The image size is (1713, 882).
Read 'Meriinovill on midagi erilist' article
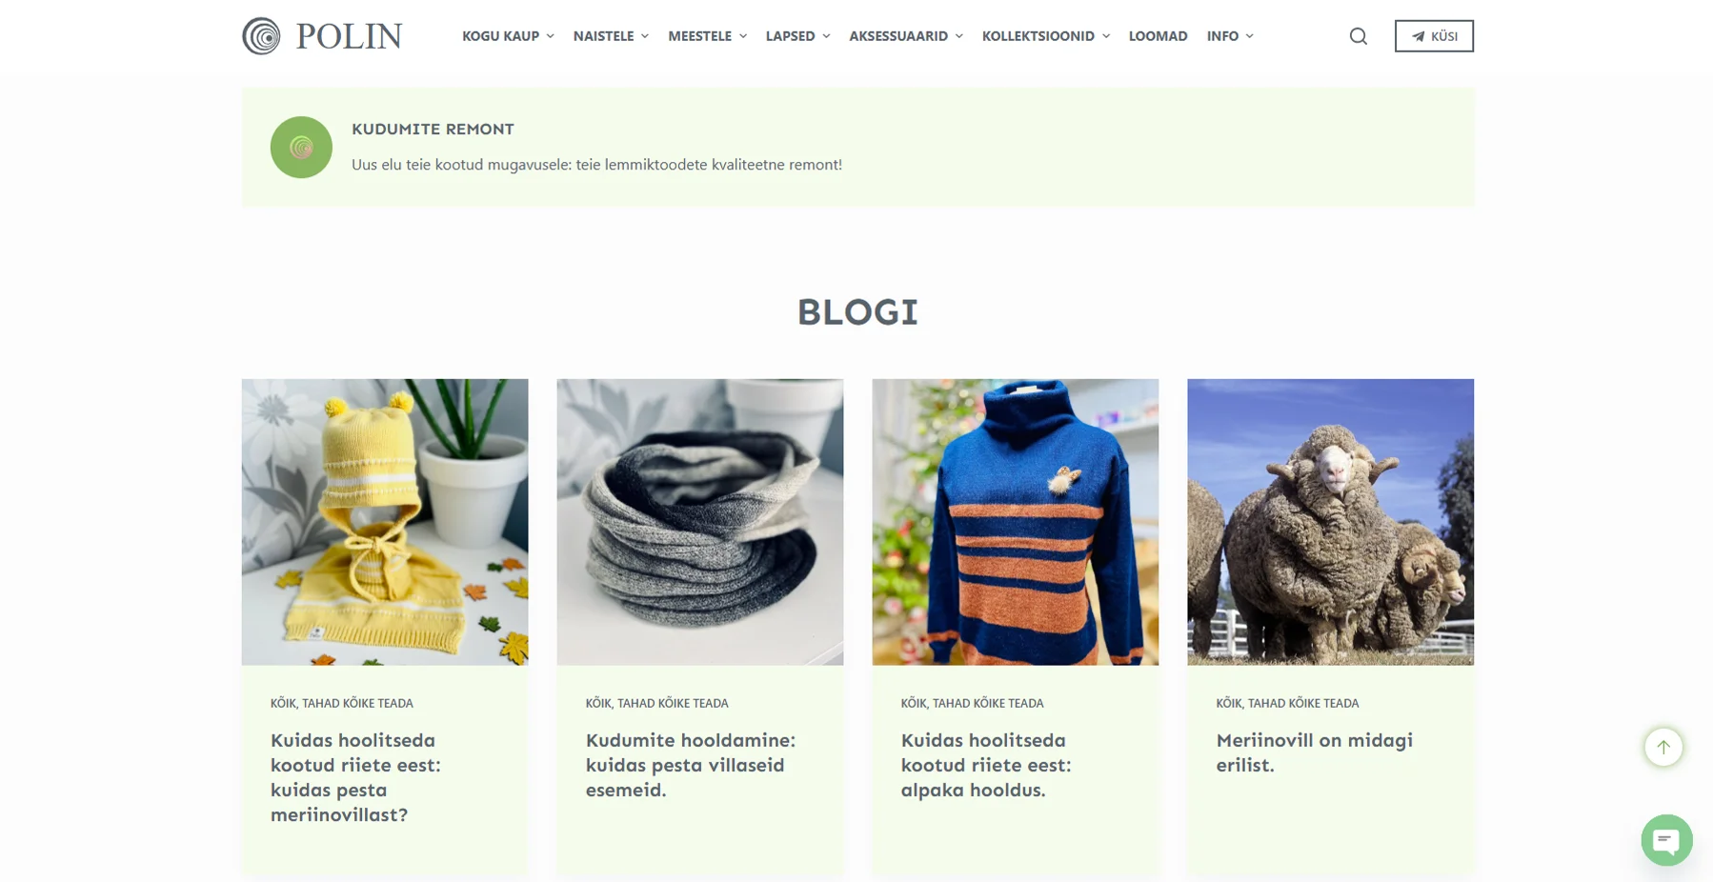(x=1314, y=752)
